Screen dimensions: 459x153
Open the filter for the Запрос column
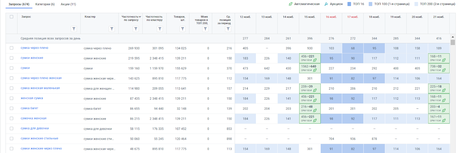click(x=74, y=29)
